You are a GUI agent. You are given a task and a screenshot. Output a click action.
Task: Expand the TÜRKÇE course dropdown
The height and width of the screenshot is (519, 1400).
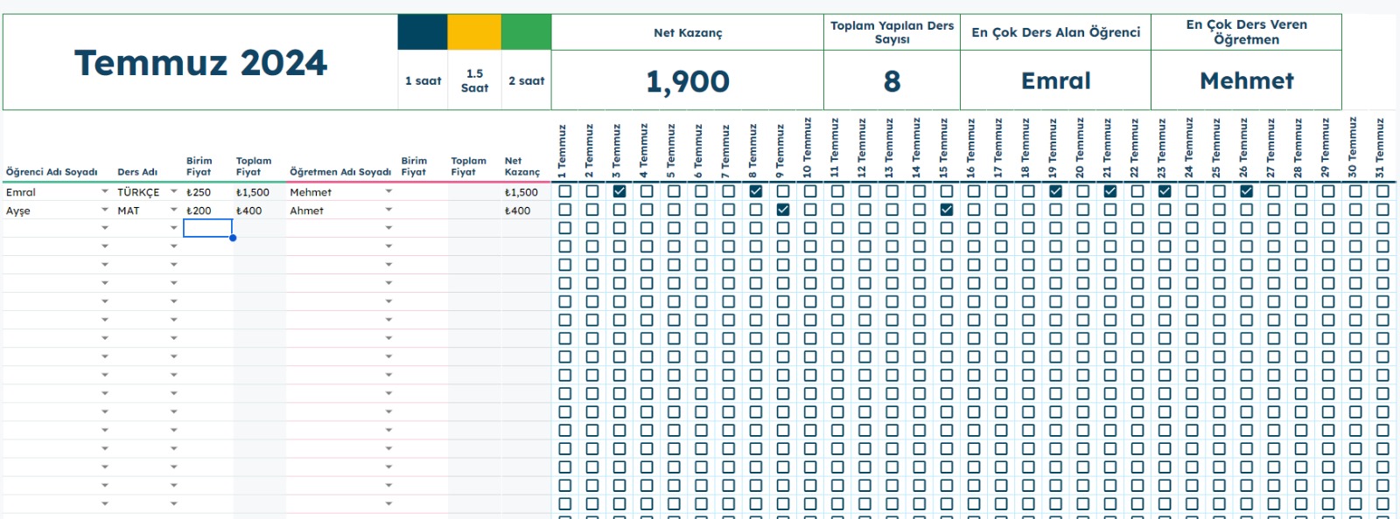pyautogui.click(x=173, y=192)
